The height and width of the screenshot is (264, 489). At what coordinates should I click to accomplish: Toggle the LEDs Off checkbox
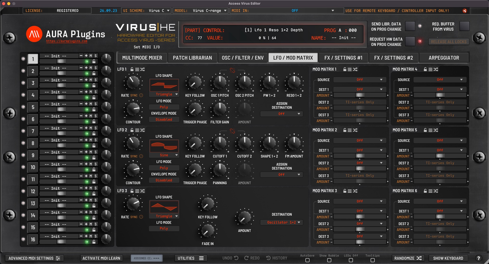(351, 260)
